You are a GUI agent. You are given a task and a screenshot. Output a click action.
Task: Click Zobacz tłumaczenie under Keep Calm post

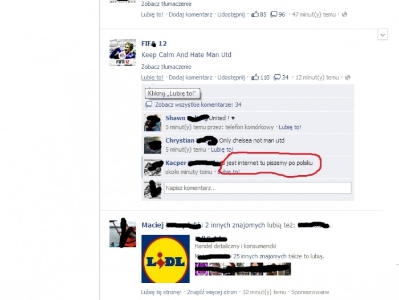[166, 67]
